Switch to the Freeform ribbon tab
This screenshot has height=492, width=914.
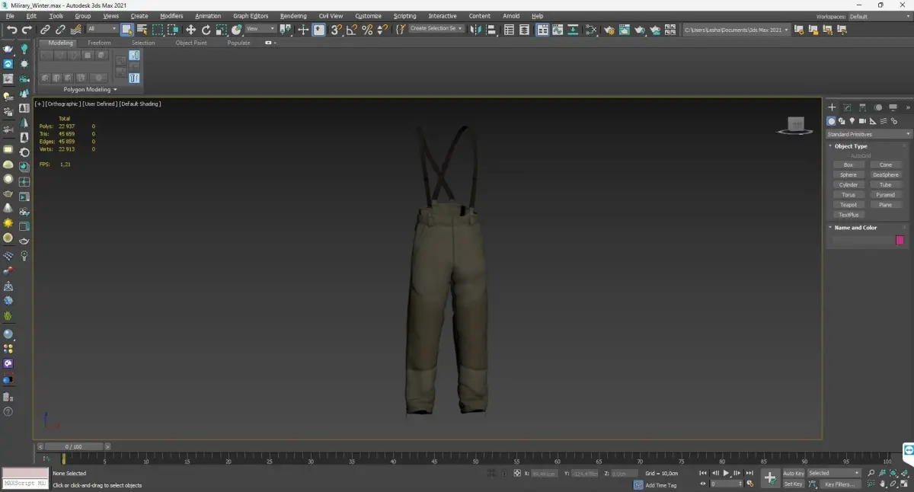click(x=99, y=43)
